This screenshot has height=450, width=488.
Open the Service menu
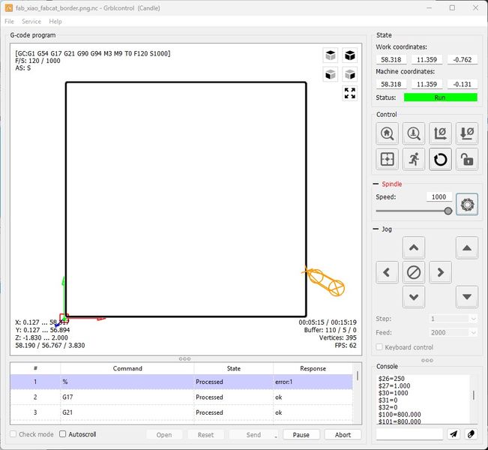click(31, 22)
